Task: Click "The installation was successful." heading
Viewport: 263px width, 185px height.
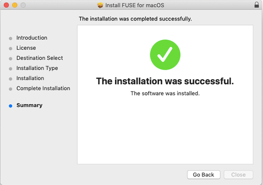Action: pyautogui.click(x=165, y=81)
